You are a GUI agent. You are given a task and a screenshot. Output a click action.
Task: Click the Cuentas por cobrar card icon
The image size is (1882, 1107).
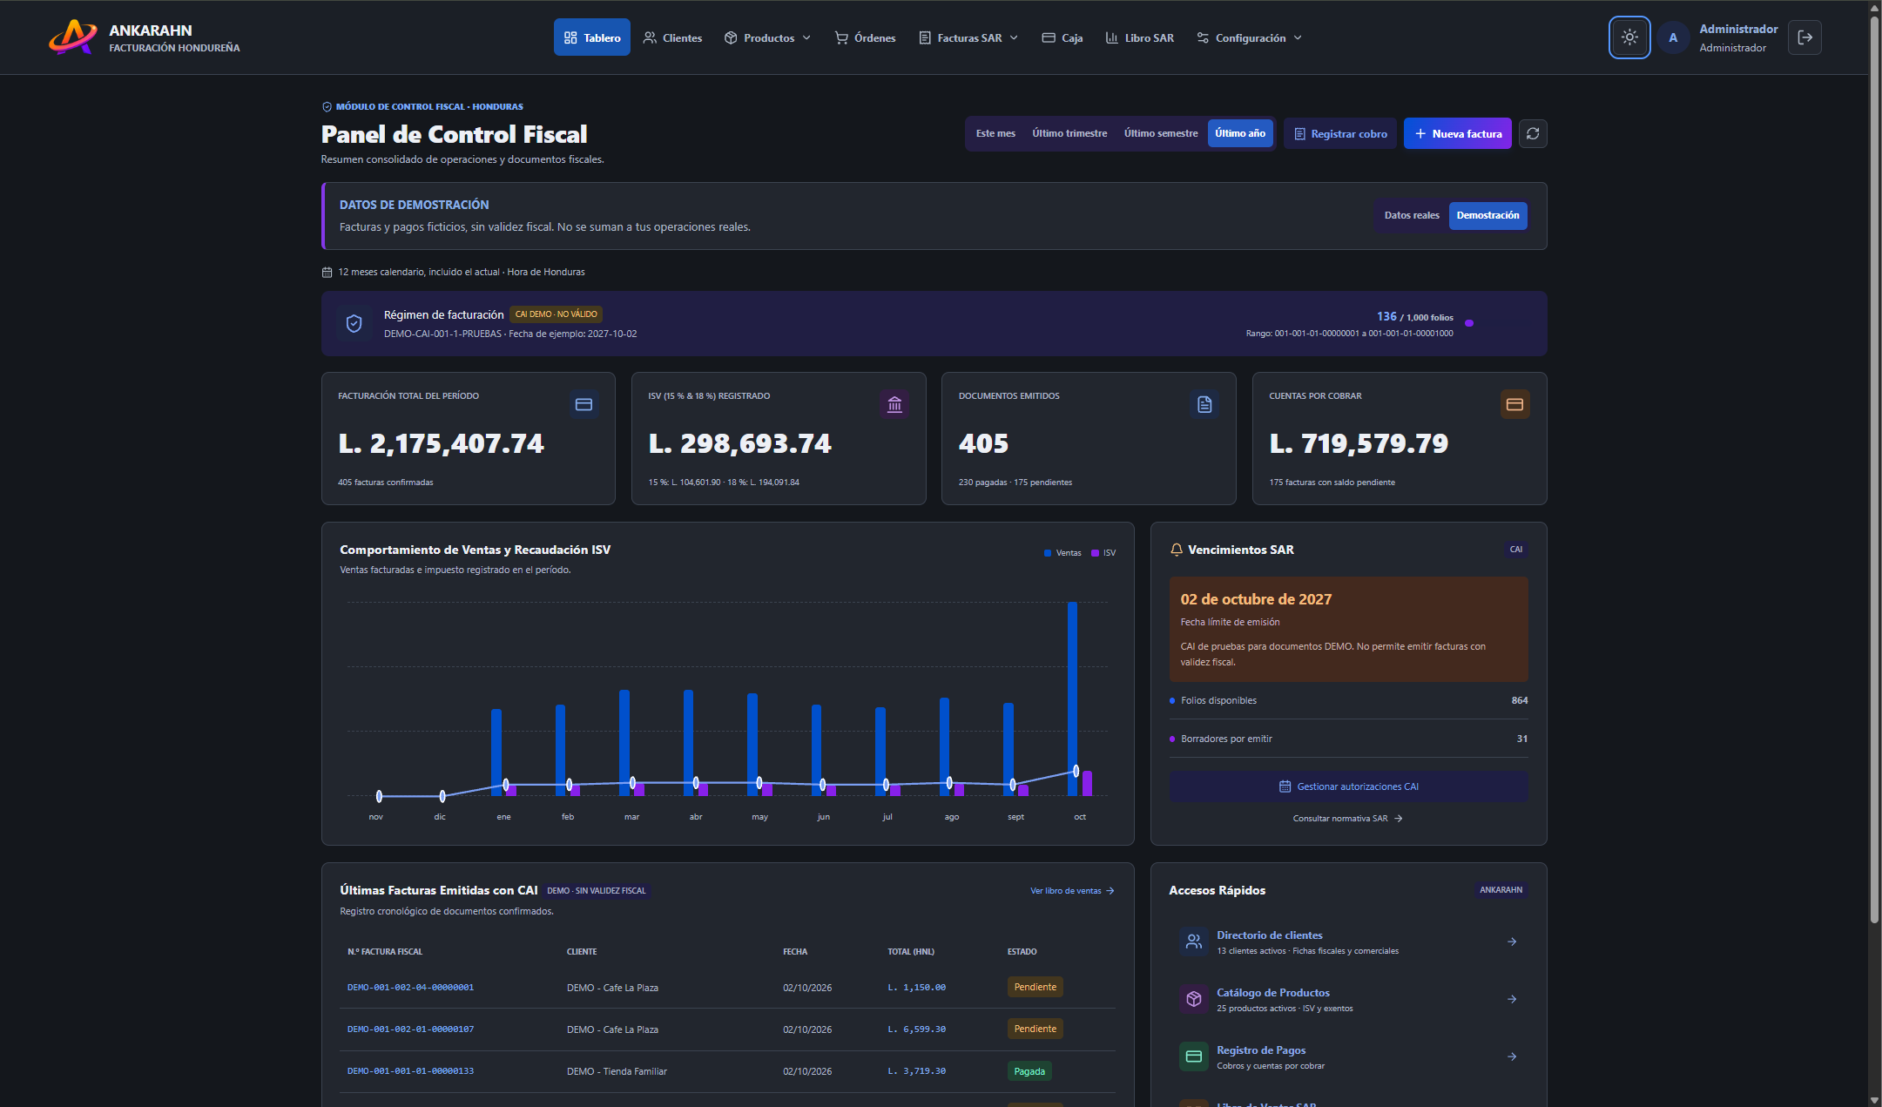(x=1514, y=404)
